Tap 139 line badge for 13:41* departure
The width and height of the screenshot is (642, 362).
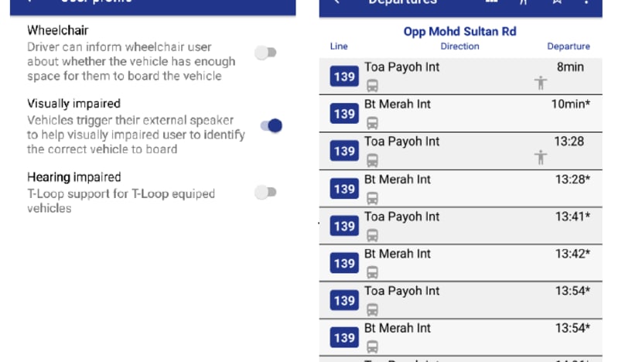344,226
